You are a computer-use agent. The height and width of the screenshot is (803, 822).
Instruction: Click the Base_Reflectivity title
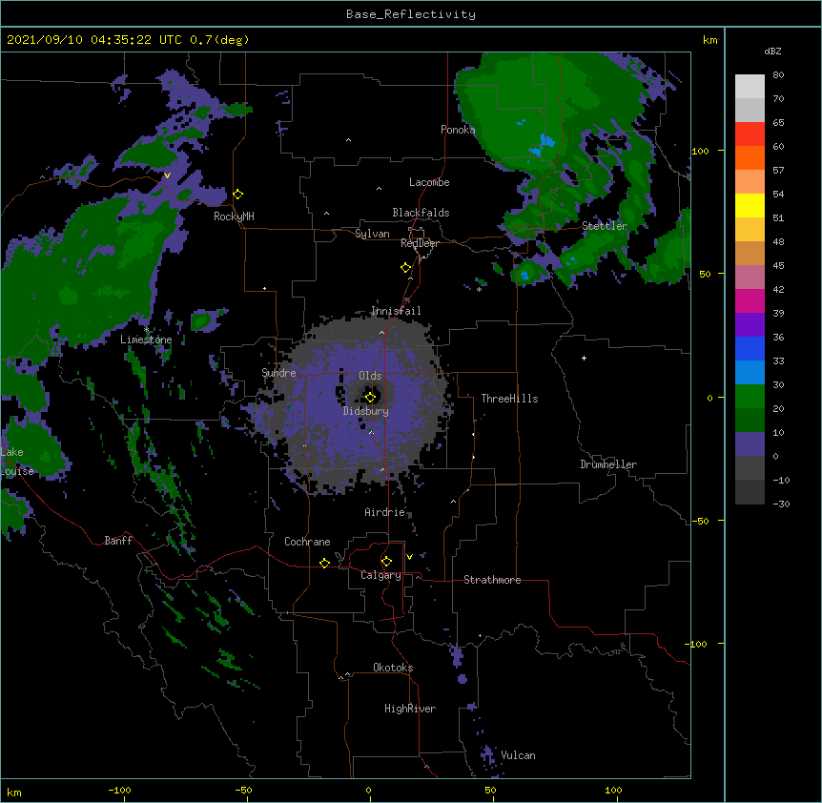[x=411, y=14]
